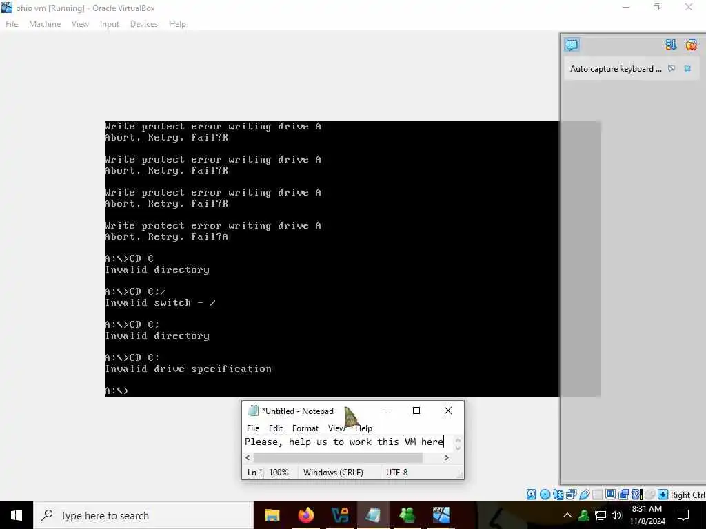Image resolution: width=706 pixels, height=529 pixels.
Task: Open the Devices menu
Action: tap(144, 24)
